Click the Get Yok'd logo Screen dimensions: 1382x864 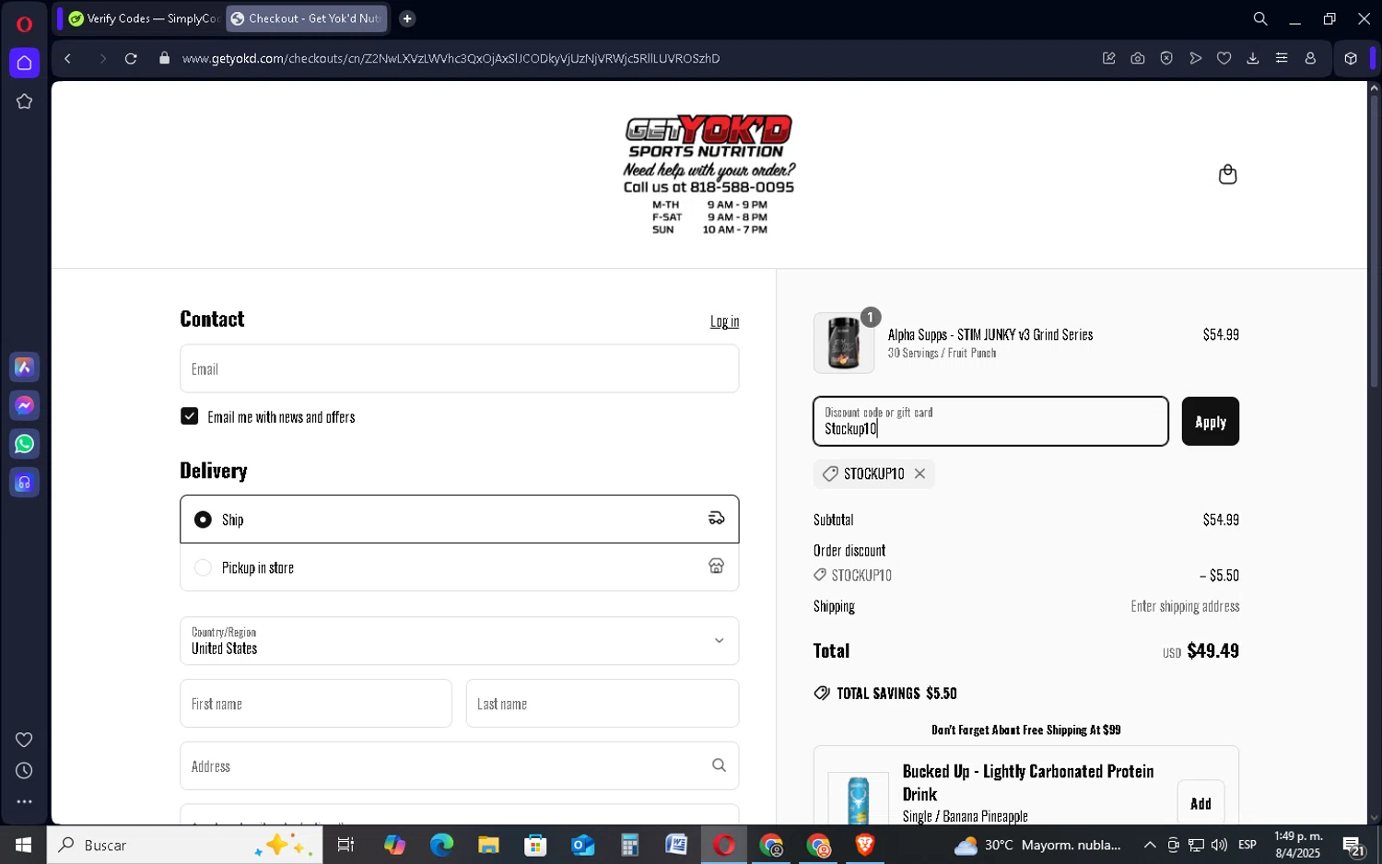click(x=709, y=174)
